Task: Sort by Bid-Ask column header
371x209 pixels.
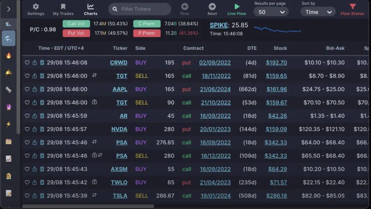Action: point(335,48)
